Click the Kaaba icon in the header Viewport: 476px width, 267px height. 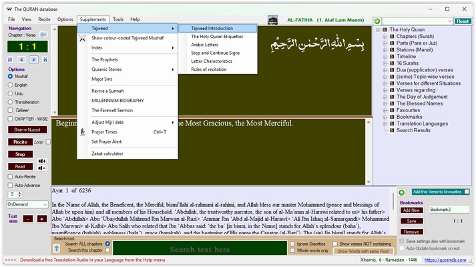(272, 20)
